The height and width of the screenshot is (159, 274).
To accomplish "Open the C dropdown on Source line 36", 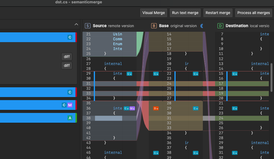I will point(126,108).
